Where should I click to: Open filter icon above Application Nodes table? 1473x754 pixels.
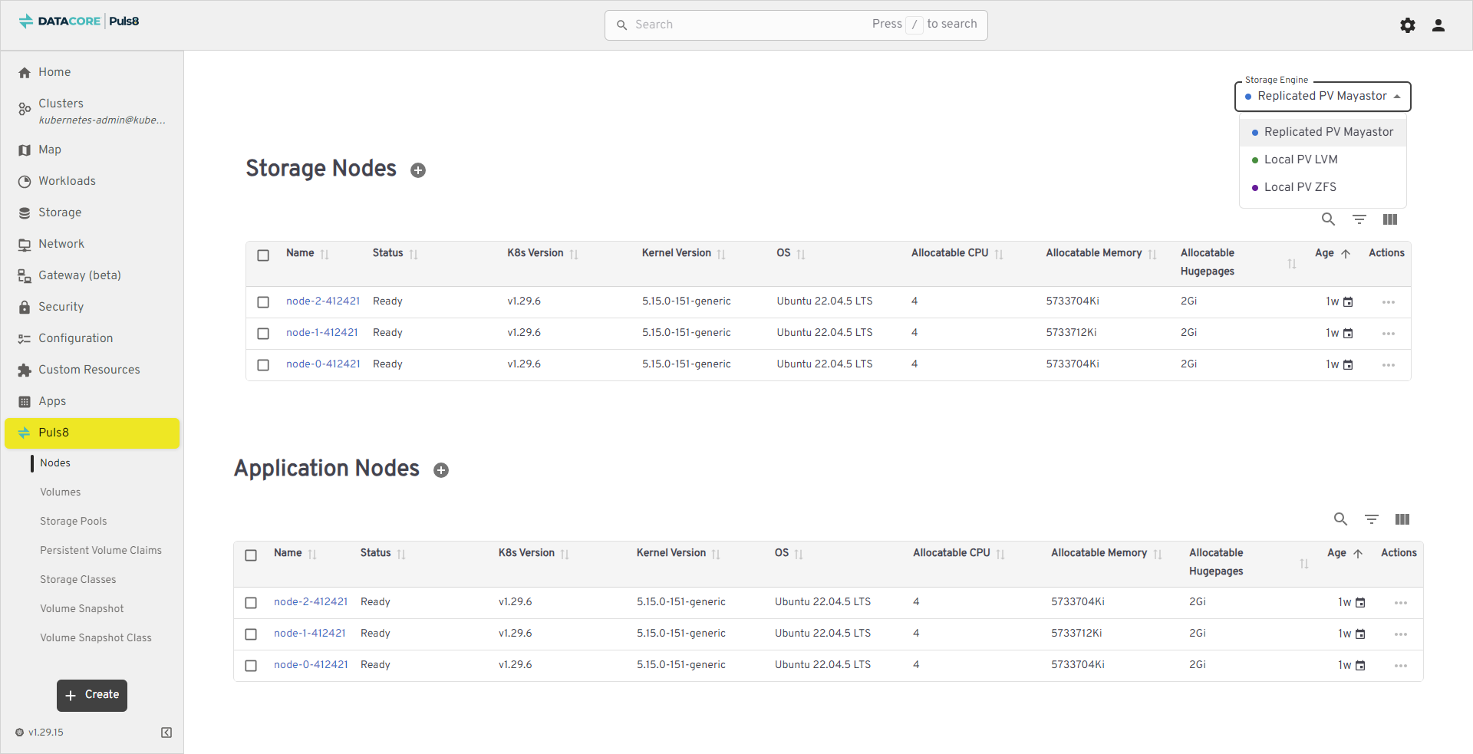(x=1371, y=519)
